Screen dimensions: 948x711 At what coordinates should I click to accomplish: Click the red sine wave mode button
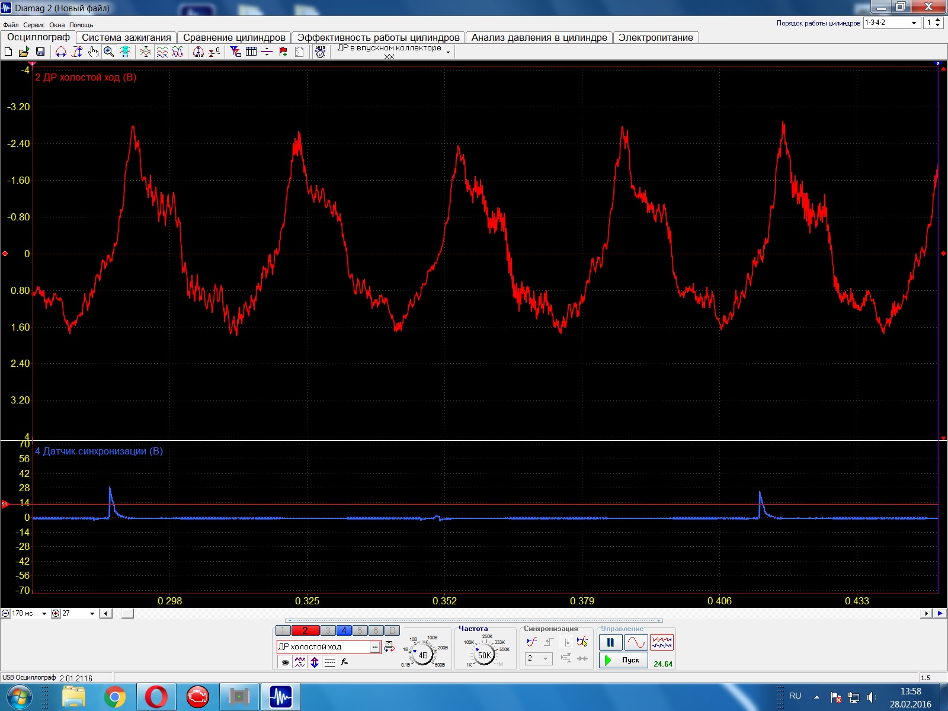636,642
